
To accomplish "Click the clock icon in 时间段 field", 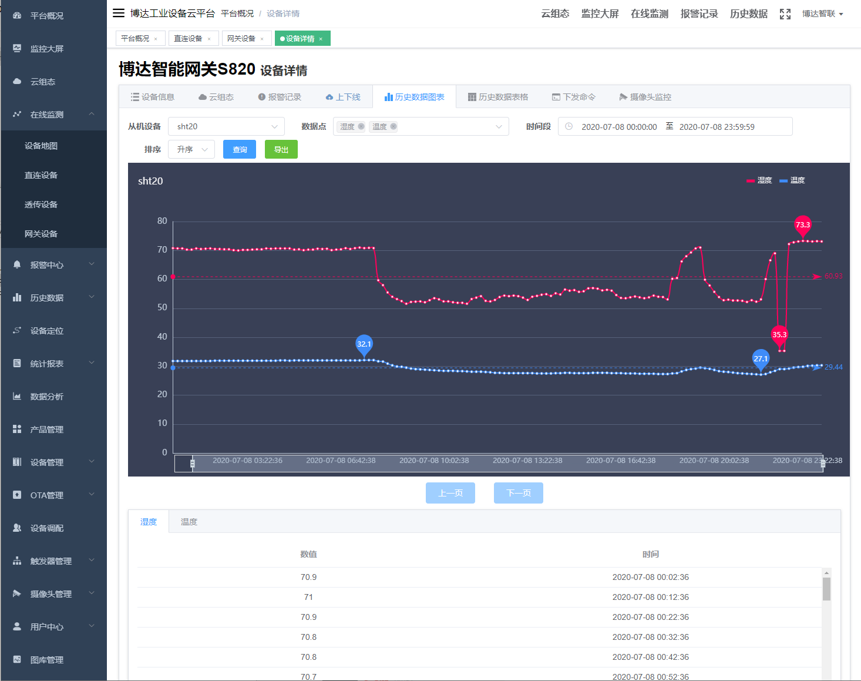I will coord(569,126).
